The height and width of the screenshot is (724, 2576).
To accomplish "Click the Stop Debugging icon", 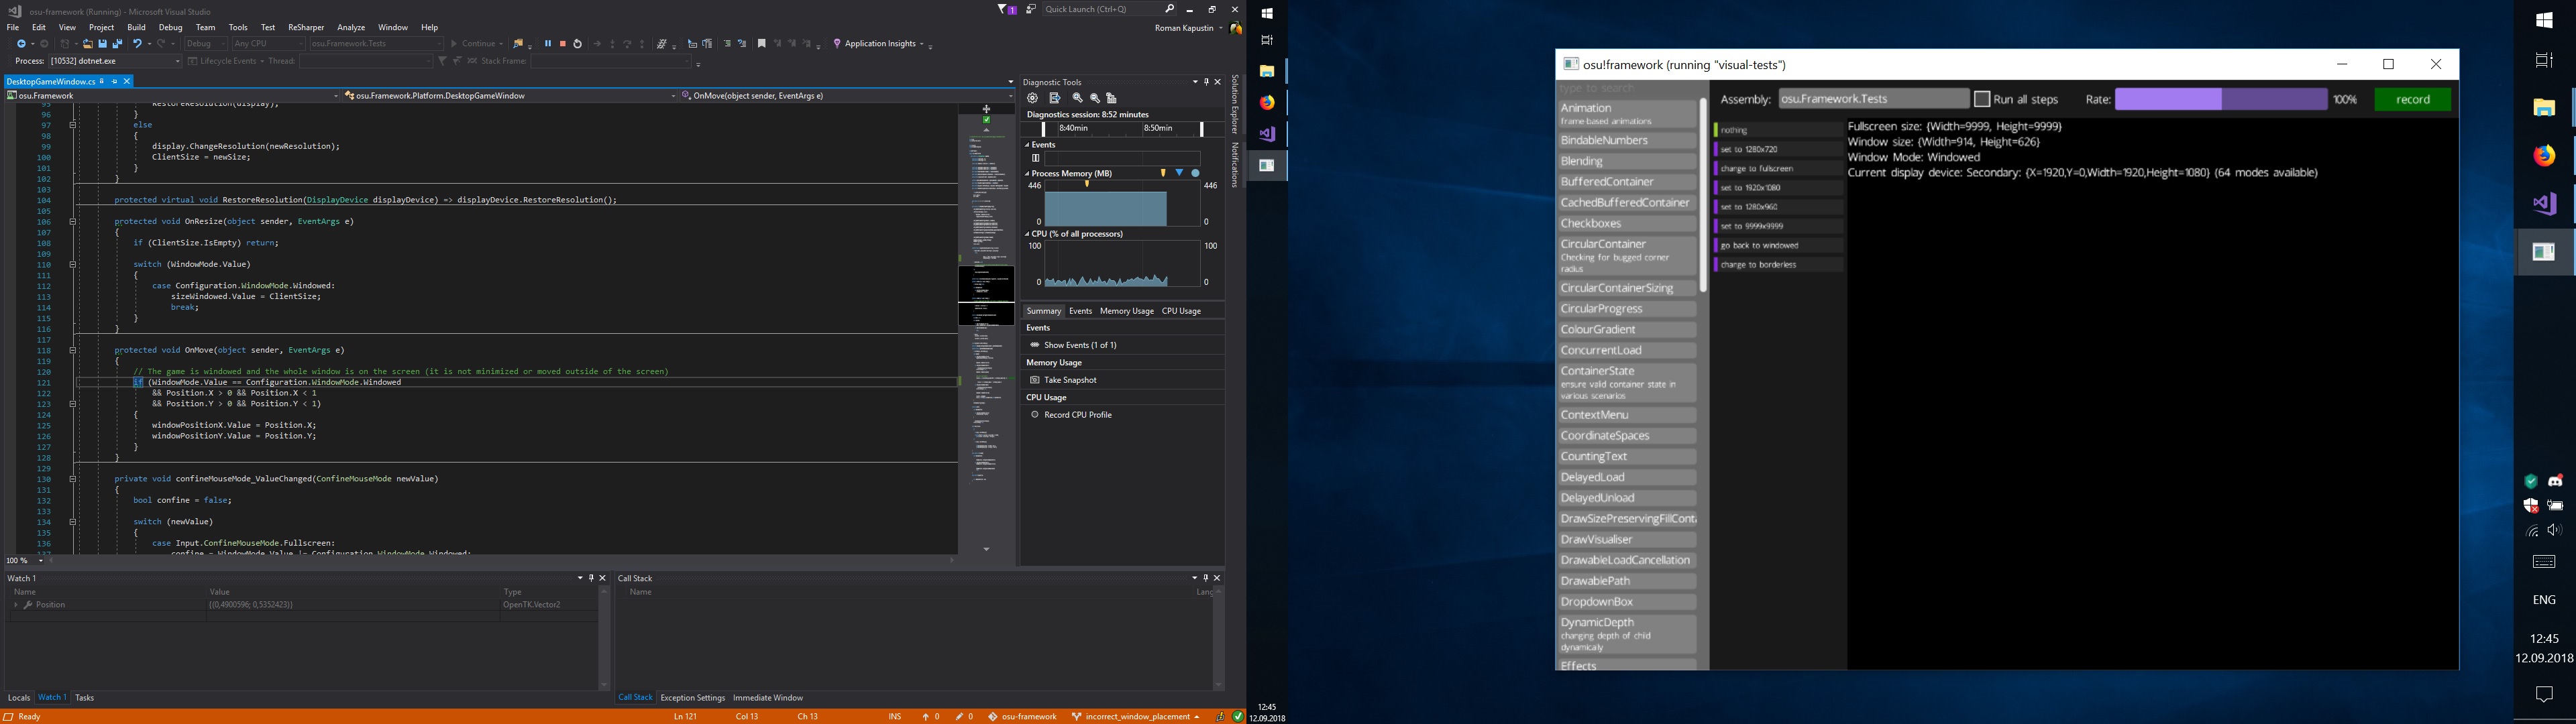I will (x=564, y=43).
